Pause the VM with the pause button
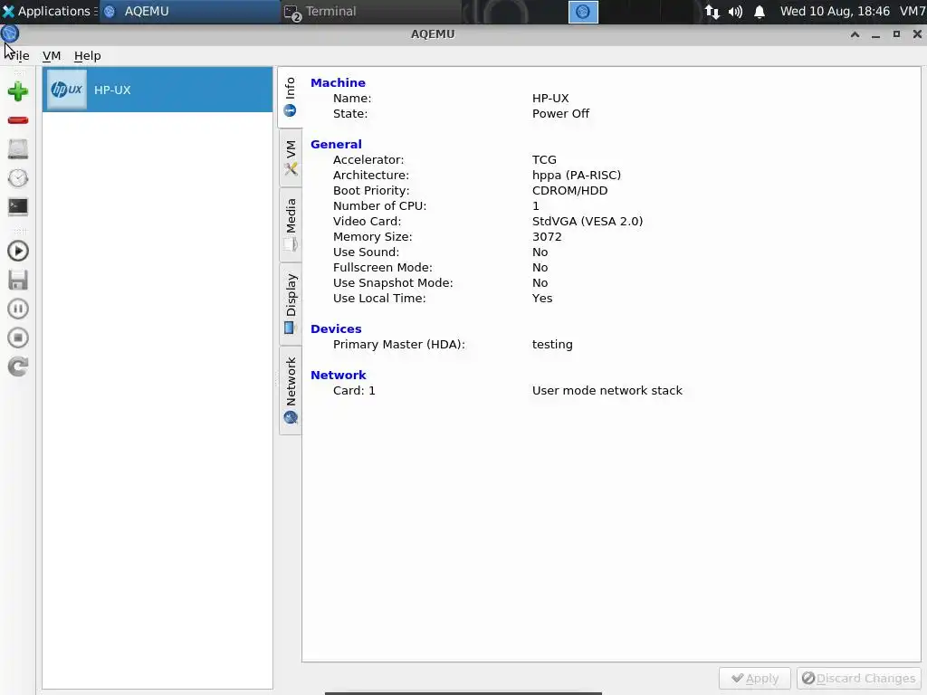Image resolution: width=927 pixels, height=695 pixels. coord(18,309)
